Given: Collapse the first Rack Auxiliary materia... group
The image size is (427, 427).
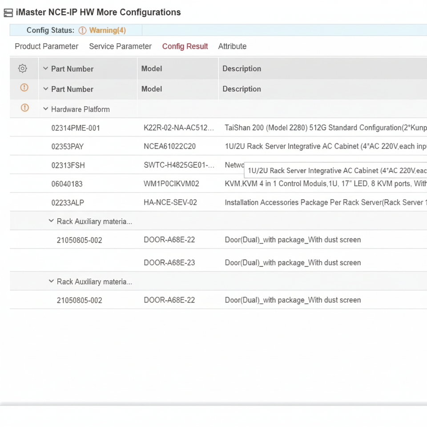Looking at the screenshot, I should click(52, 221).
